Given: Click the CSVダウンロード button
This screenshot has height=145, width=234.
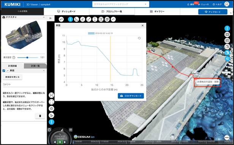Looking at the screenshot, I should [131, 96].
